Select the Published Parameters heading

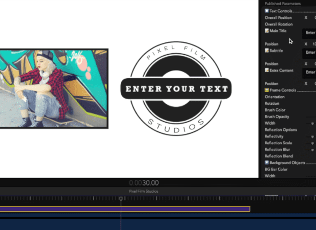tap(282, 4)
